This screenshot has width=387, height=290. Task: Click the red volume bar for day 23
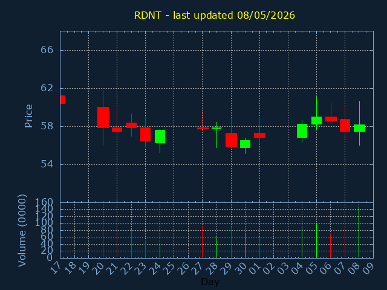coord(145,250)
